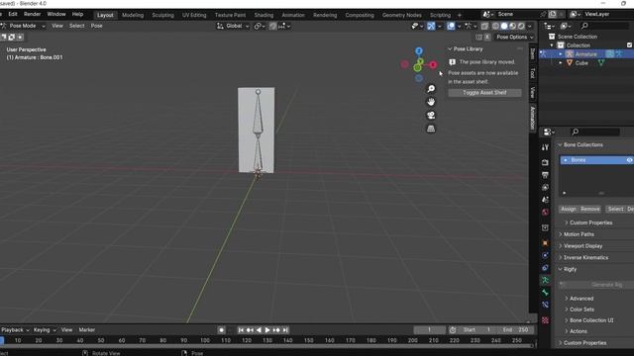Viewport: 634px width, 356px height.
Task: Toggle auto IK icon beside X mirror
Action: [479, 38]
